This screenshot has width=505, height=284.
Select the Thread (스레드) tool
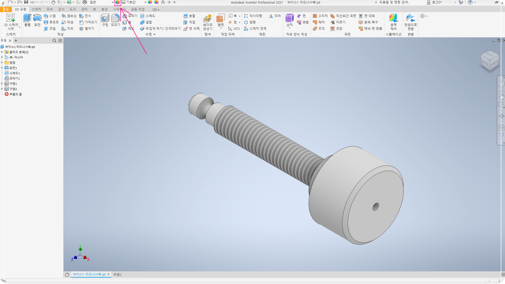pos(148,16)
